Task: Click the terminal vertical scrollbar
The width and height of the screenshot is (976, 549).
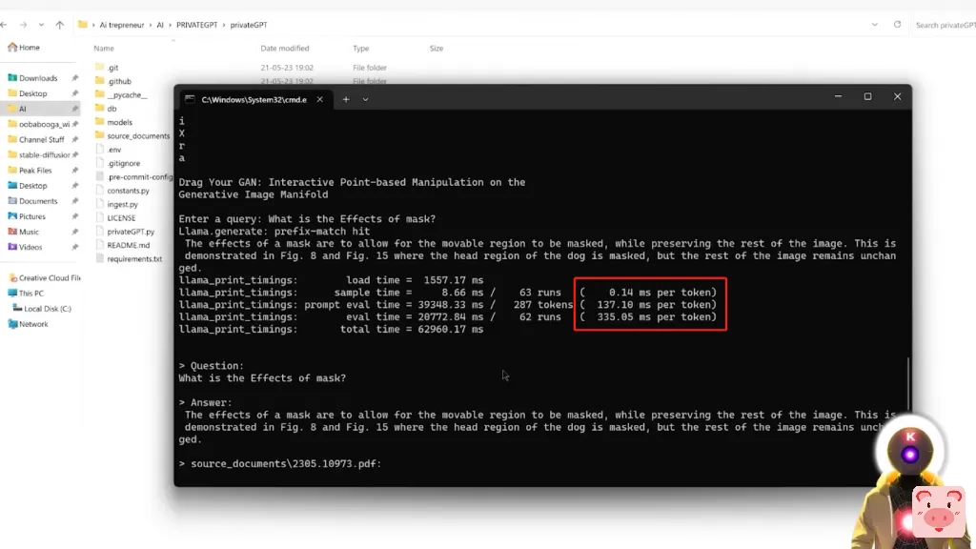Action: [x=908, y=384]
